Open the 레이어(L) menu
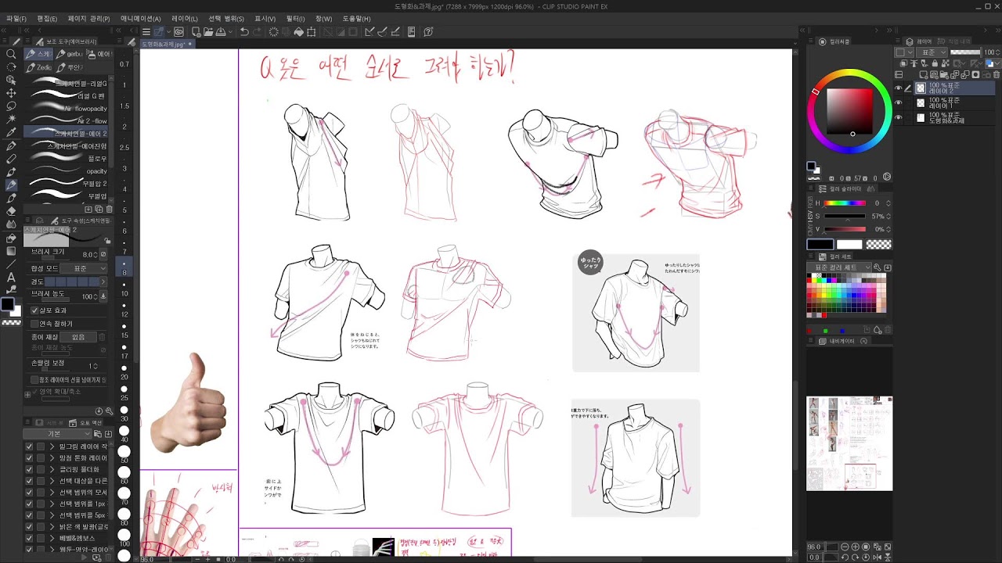This screenshot has width=1002, height=563. [x=185, y=18]
